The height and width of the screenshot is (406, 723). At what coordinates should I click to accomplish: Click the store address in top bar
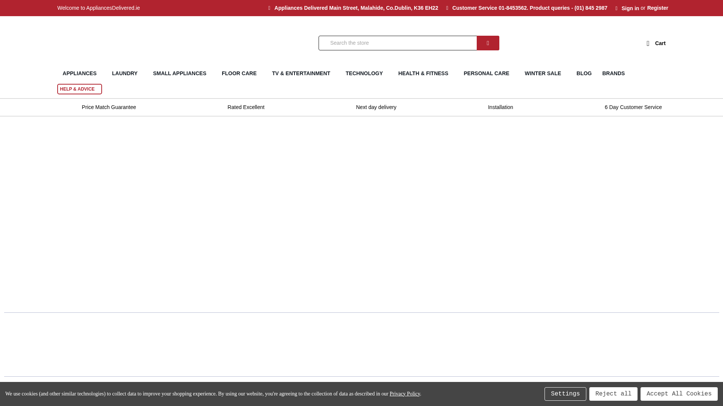point(356,8)
